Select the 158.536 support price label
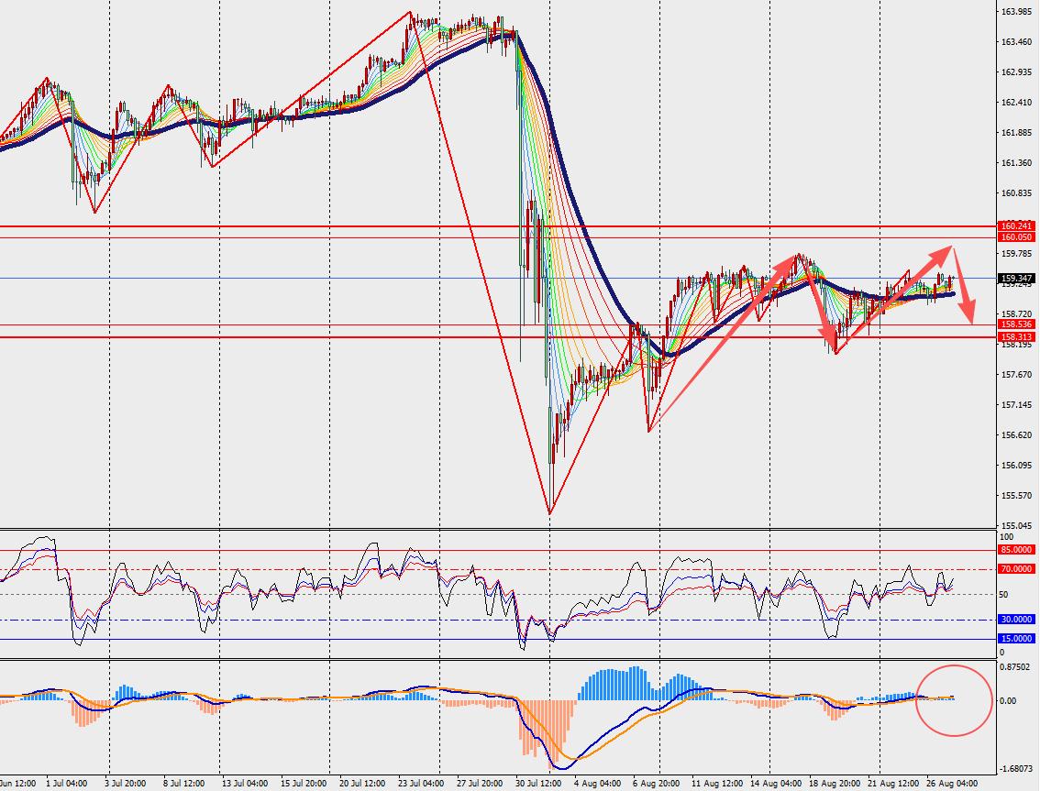Screen dimensions: 1040x791 pos(1016,324)
